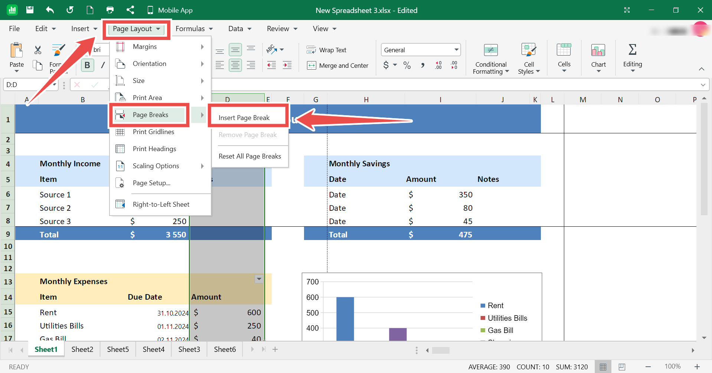Align text right
Screen dimensions: 712x373
pos(251,66)
